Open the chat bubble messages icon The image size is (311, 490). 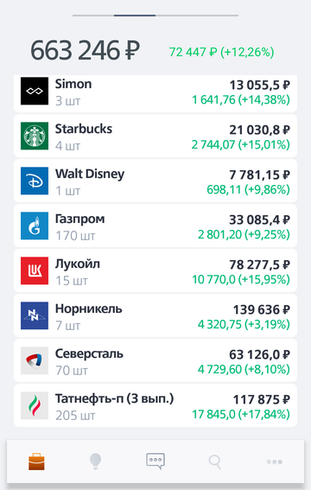pyautogui.click(x=155, y=461)
